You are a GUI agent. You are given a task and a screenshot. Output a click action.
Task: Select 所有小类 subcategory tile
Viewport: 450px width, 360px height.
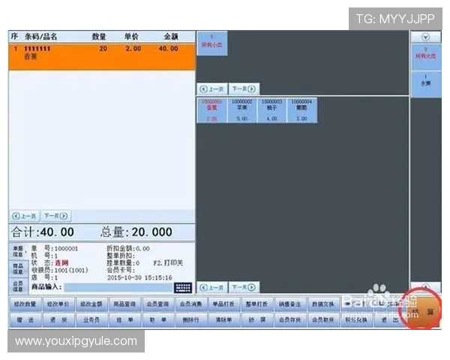point(211,42)
